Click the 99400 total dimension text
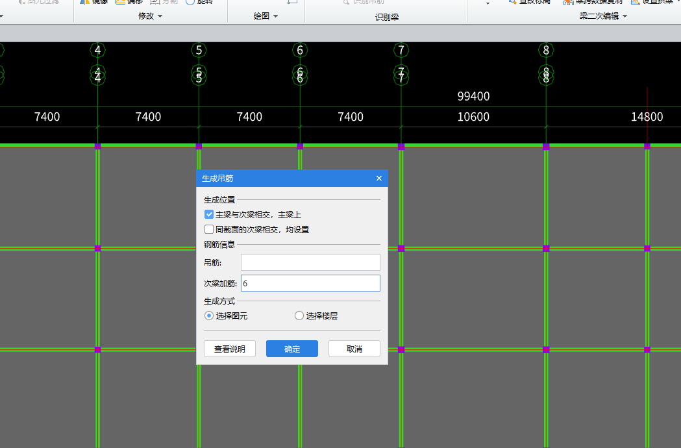 click(473, 96)
